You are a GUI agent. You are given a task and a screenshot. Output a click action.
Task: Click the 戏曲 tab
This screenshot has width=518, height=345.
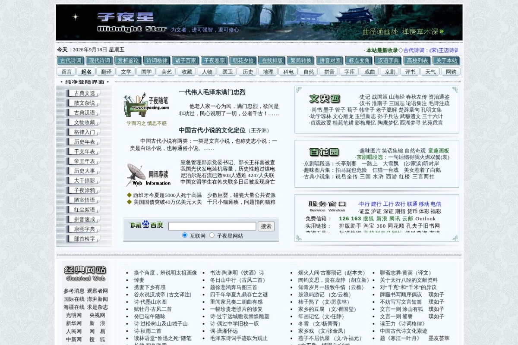pos(370,72)
